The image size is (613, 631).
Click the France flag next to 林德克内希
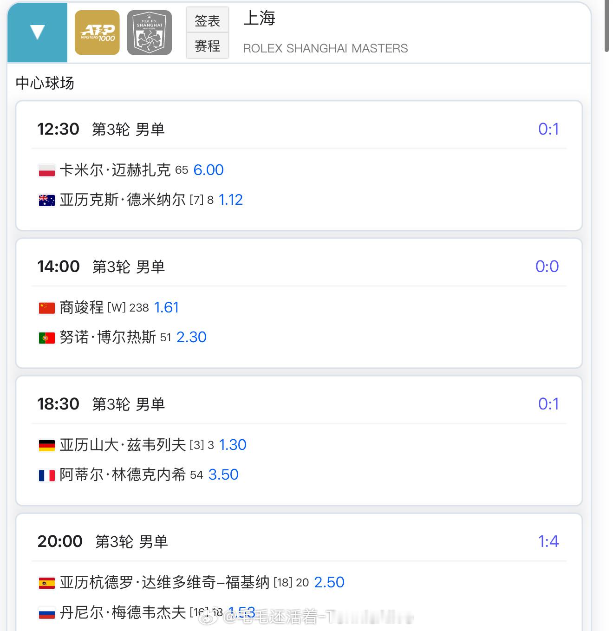46,475
